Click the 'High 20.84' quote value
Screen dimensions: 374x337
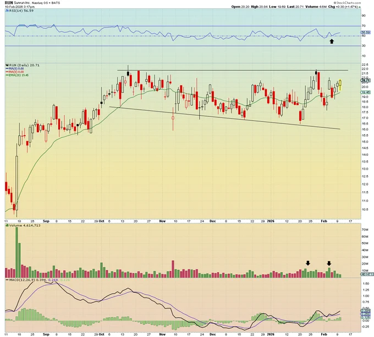tap(259, 7)
